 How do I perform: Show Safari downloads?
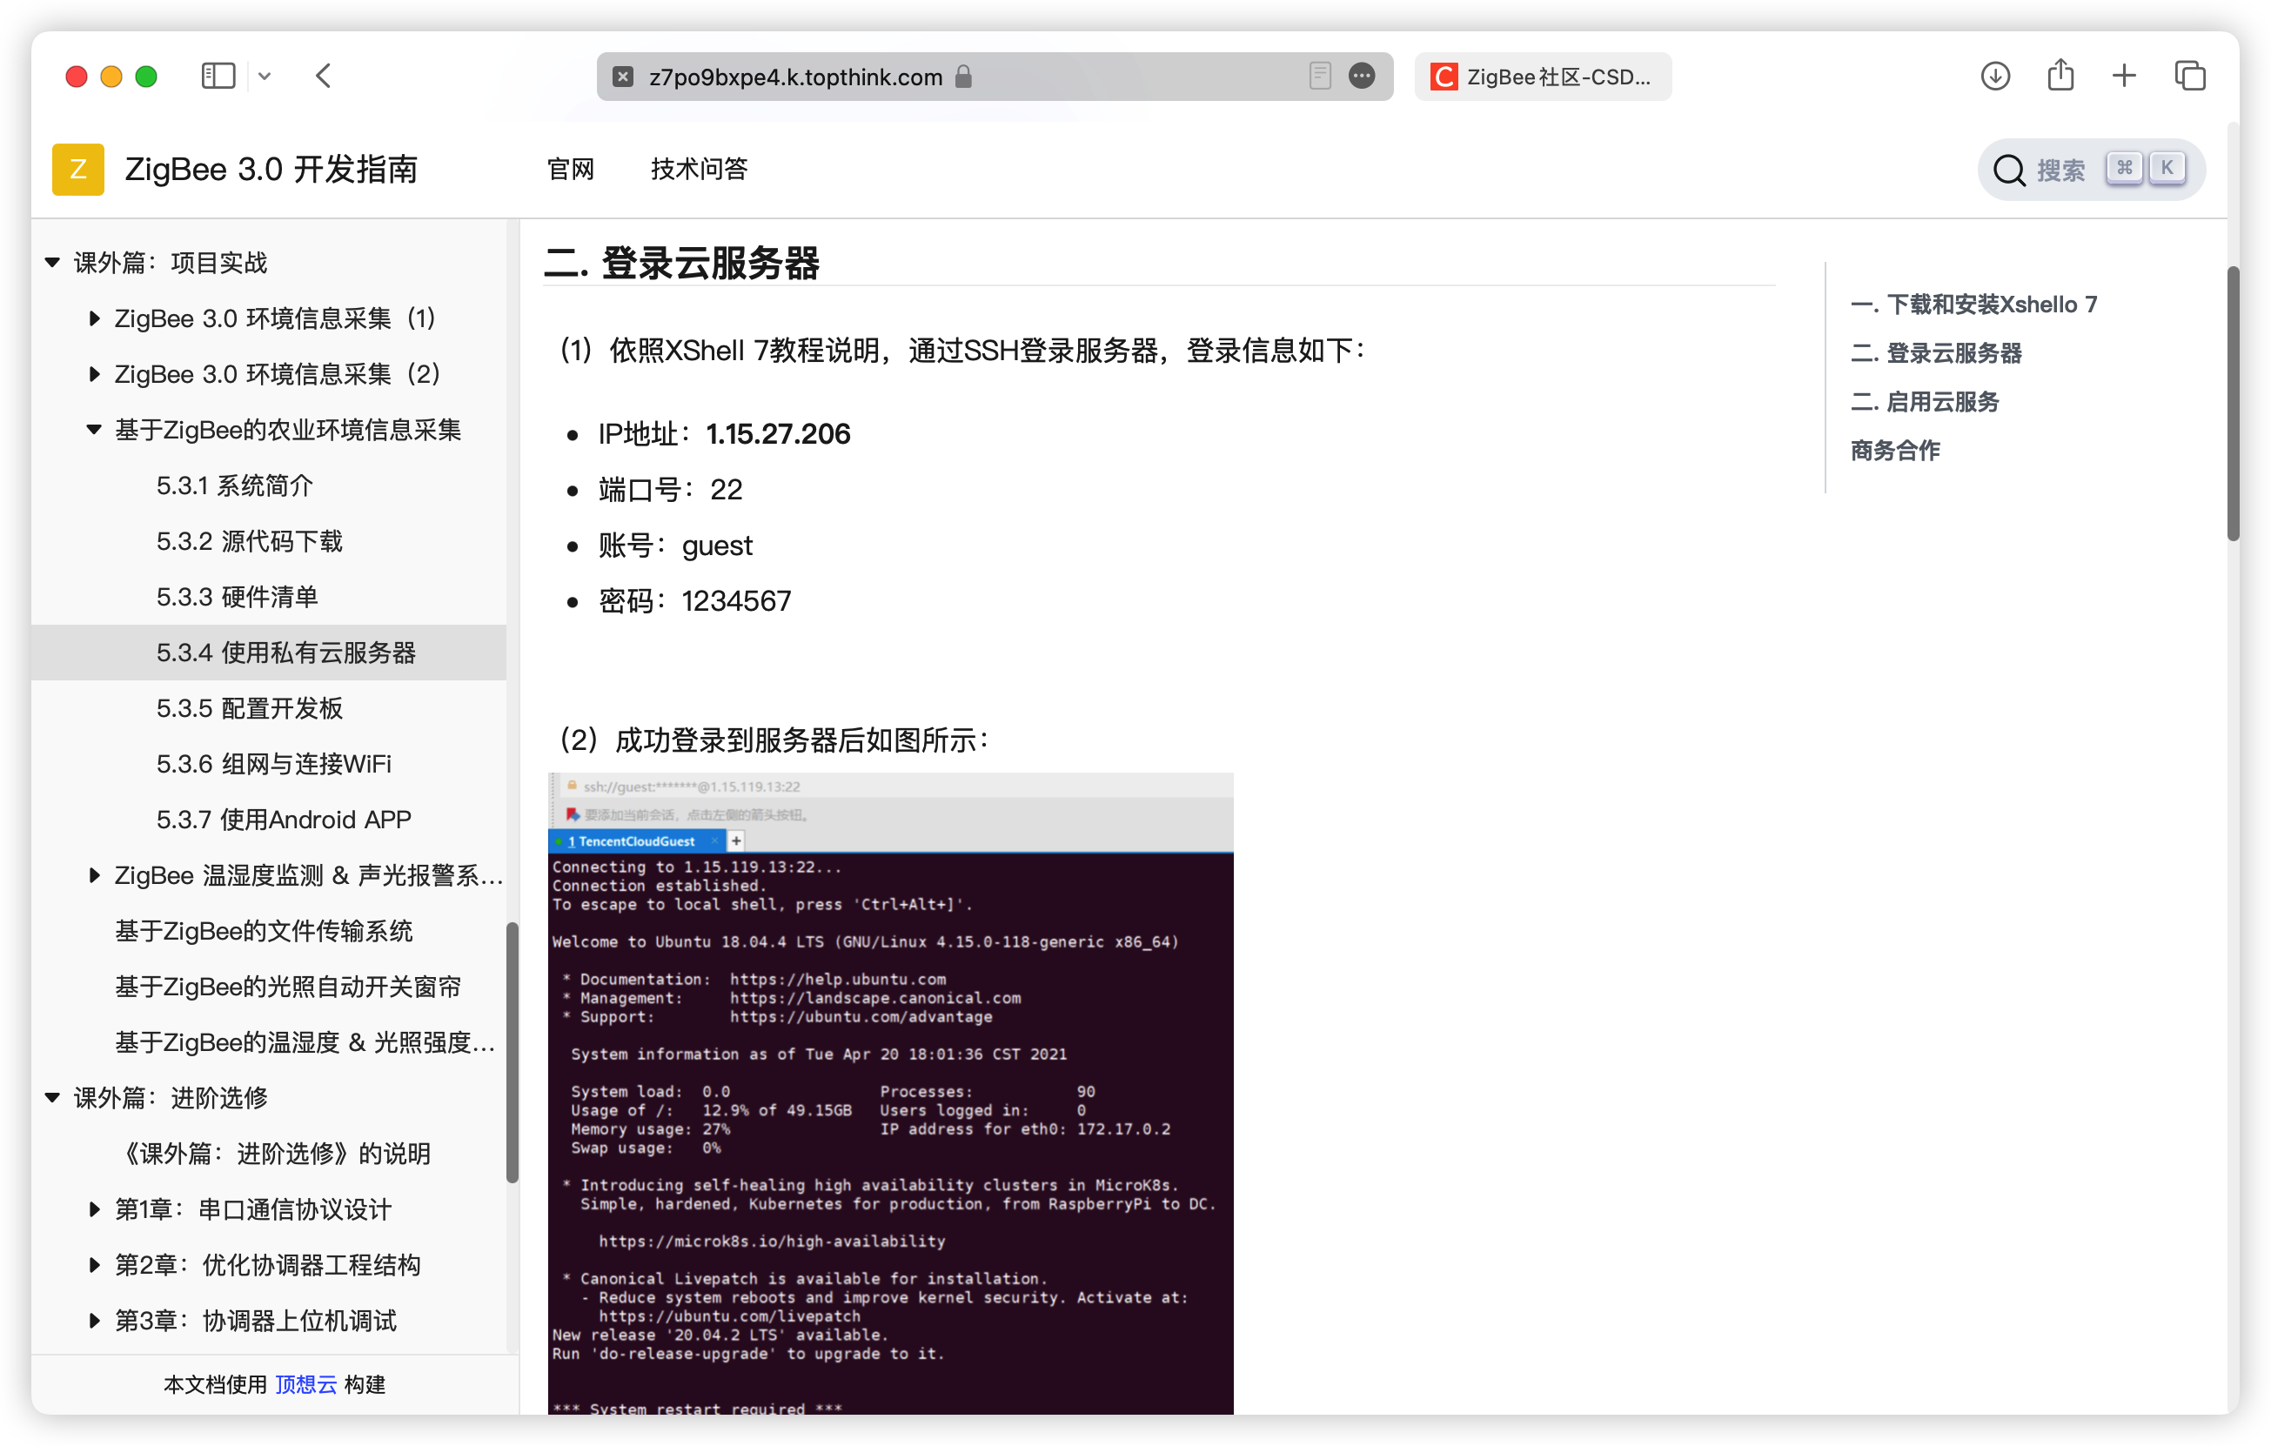(x=1994, y=77)
